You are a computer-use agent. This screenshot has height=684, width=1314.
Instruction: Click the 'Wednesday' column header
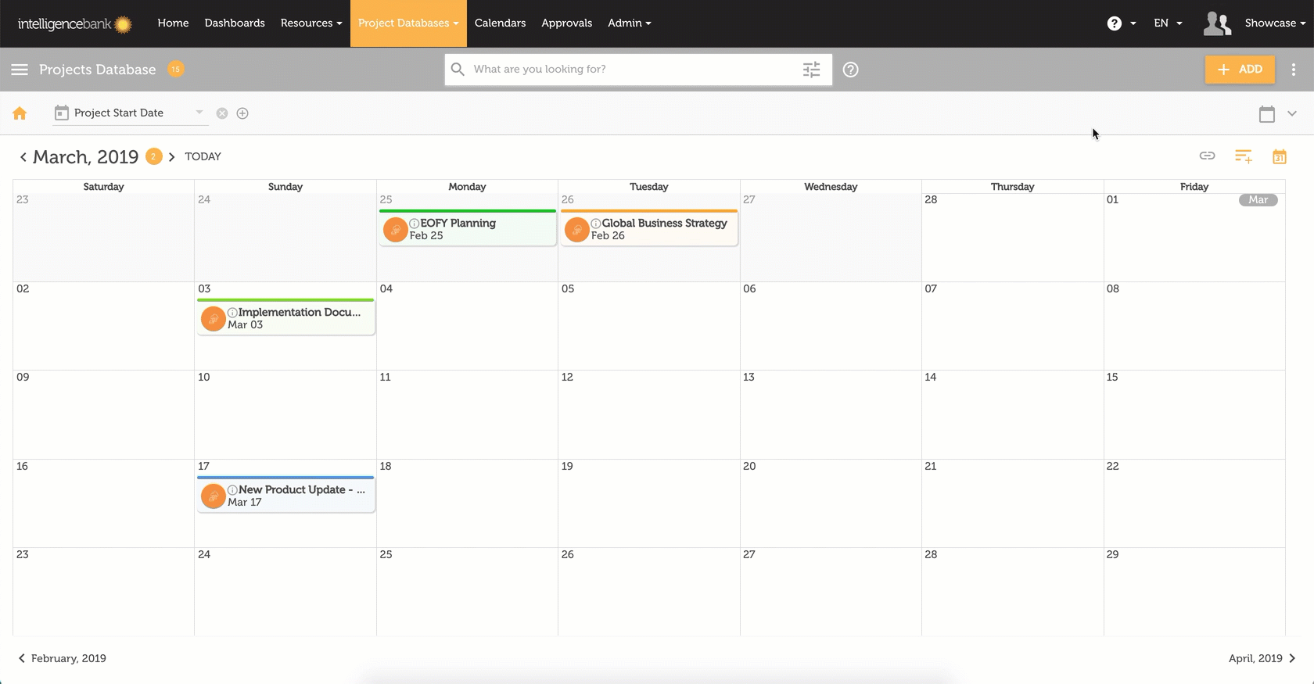point(831,187)
